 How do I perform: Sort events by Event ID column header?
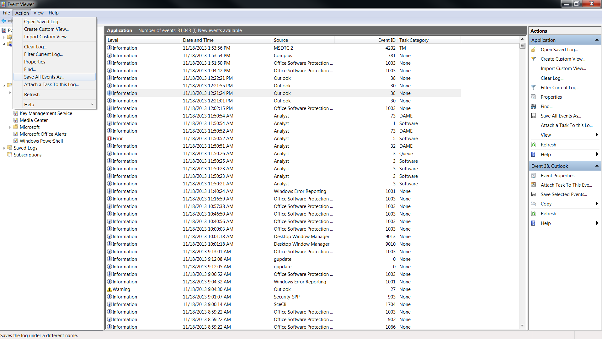tap(386, 40)
